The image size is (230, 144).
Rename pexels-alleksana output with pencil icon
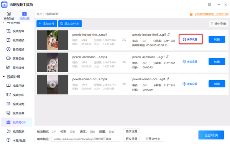(168, 57)
